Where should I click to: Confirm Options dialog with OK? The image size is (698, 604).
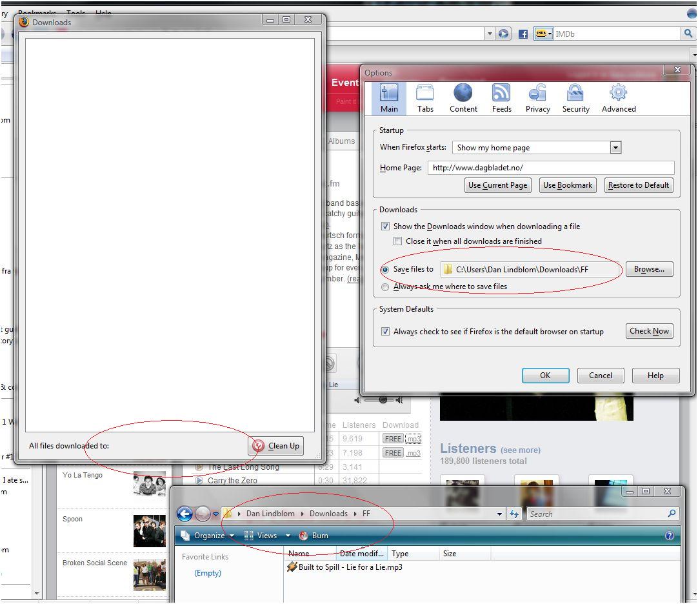545,376
